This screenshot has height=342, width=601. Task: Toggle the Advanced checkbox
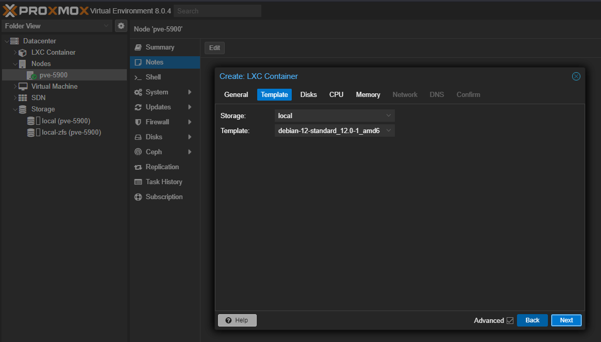510,320
